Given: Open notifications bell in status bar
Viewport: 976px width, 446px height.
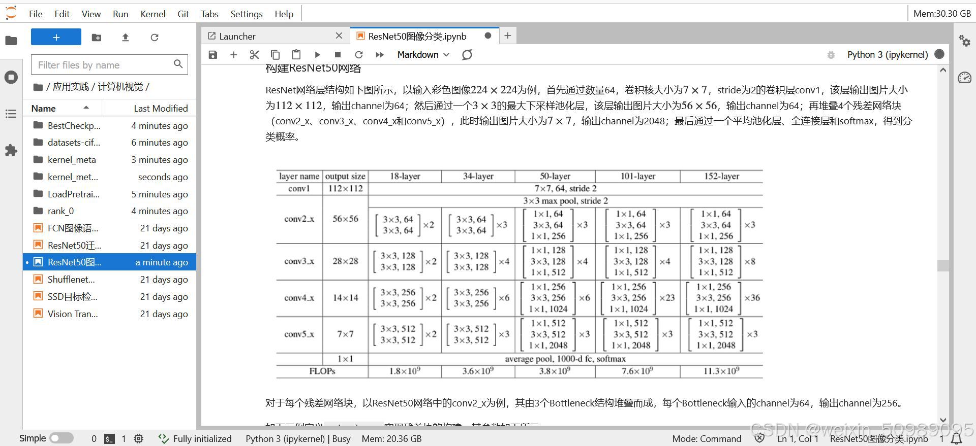Looking at the screenshot, I should pos(956,438).
